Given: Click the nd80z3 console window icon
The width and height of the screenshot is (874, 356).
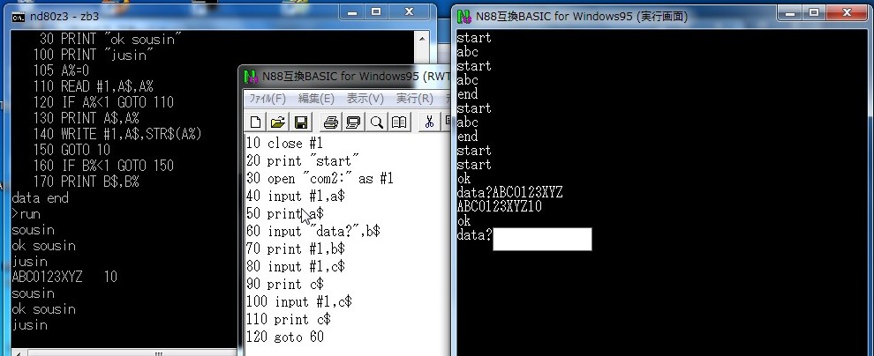Looking at the screenshot, I should pyautogui.click(x=19, y=17).
